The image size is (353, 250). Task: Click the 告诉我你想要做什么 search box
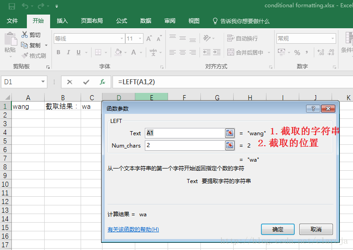click(x=241, y=21)
